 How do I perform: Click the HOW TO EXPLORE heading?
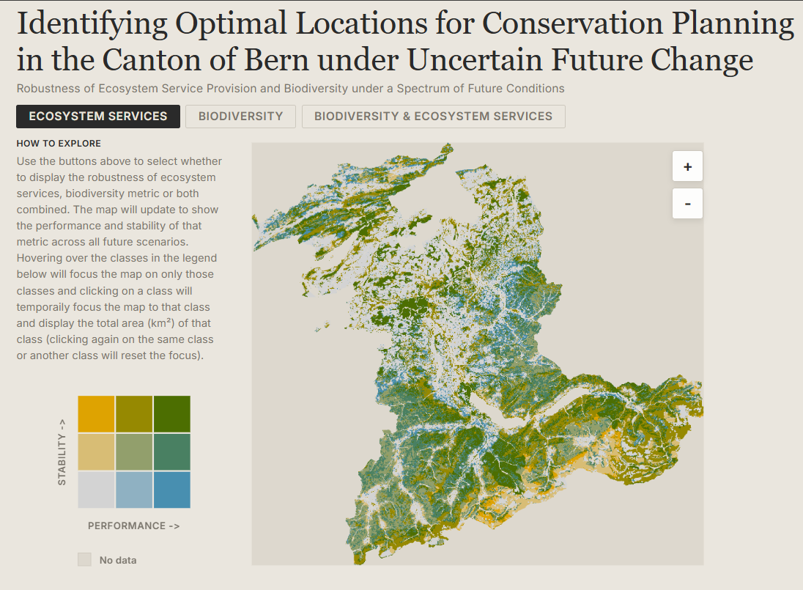tap(59, 144)
